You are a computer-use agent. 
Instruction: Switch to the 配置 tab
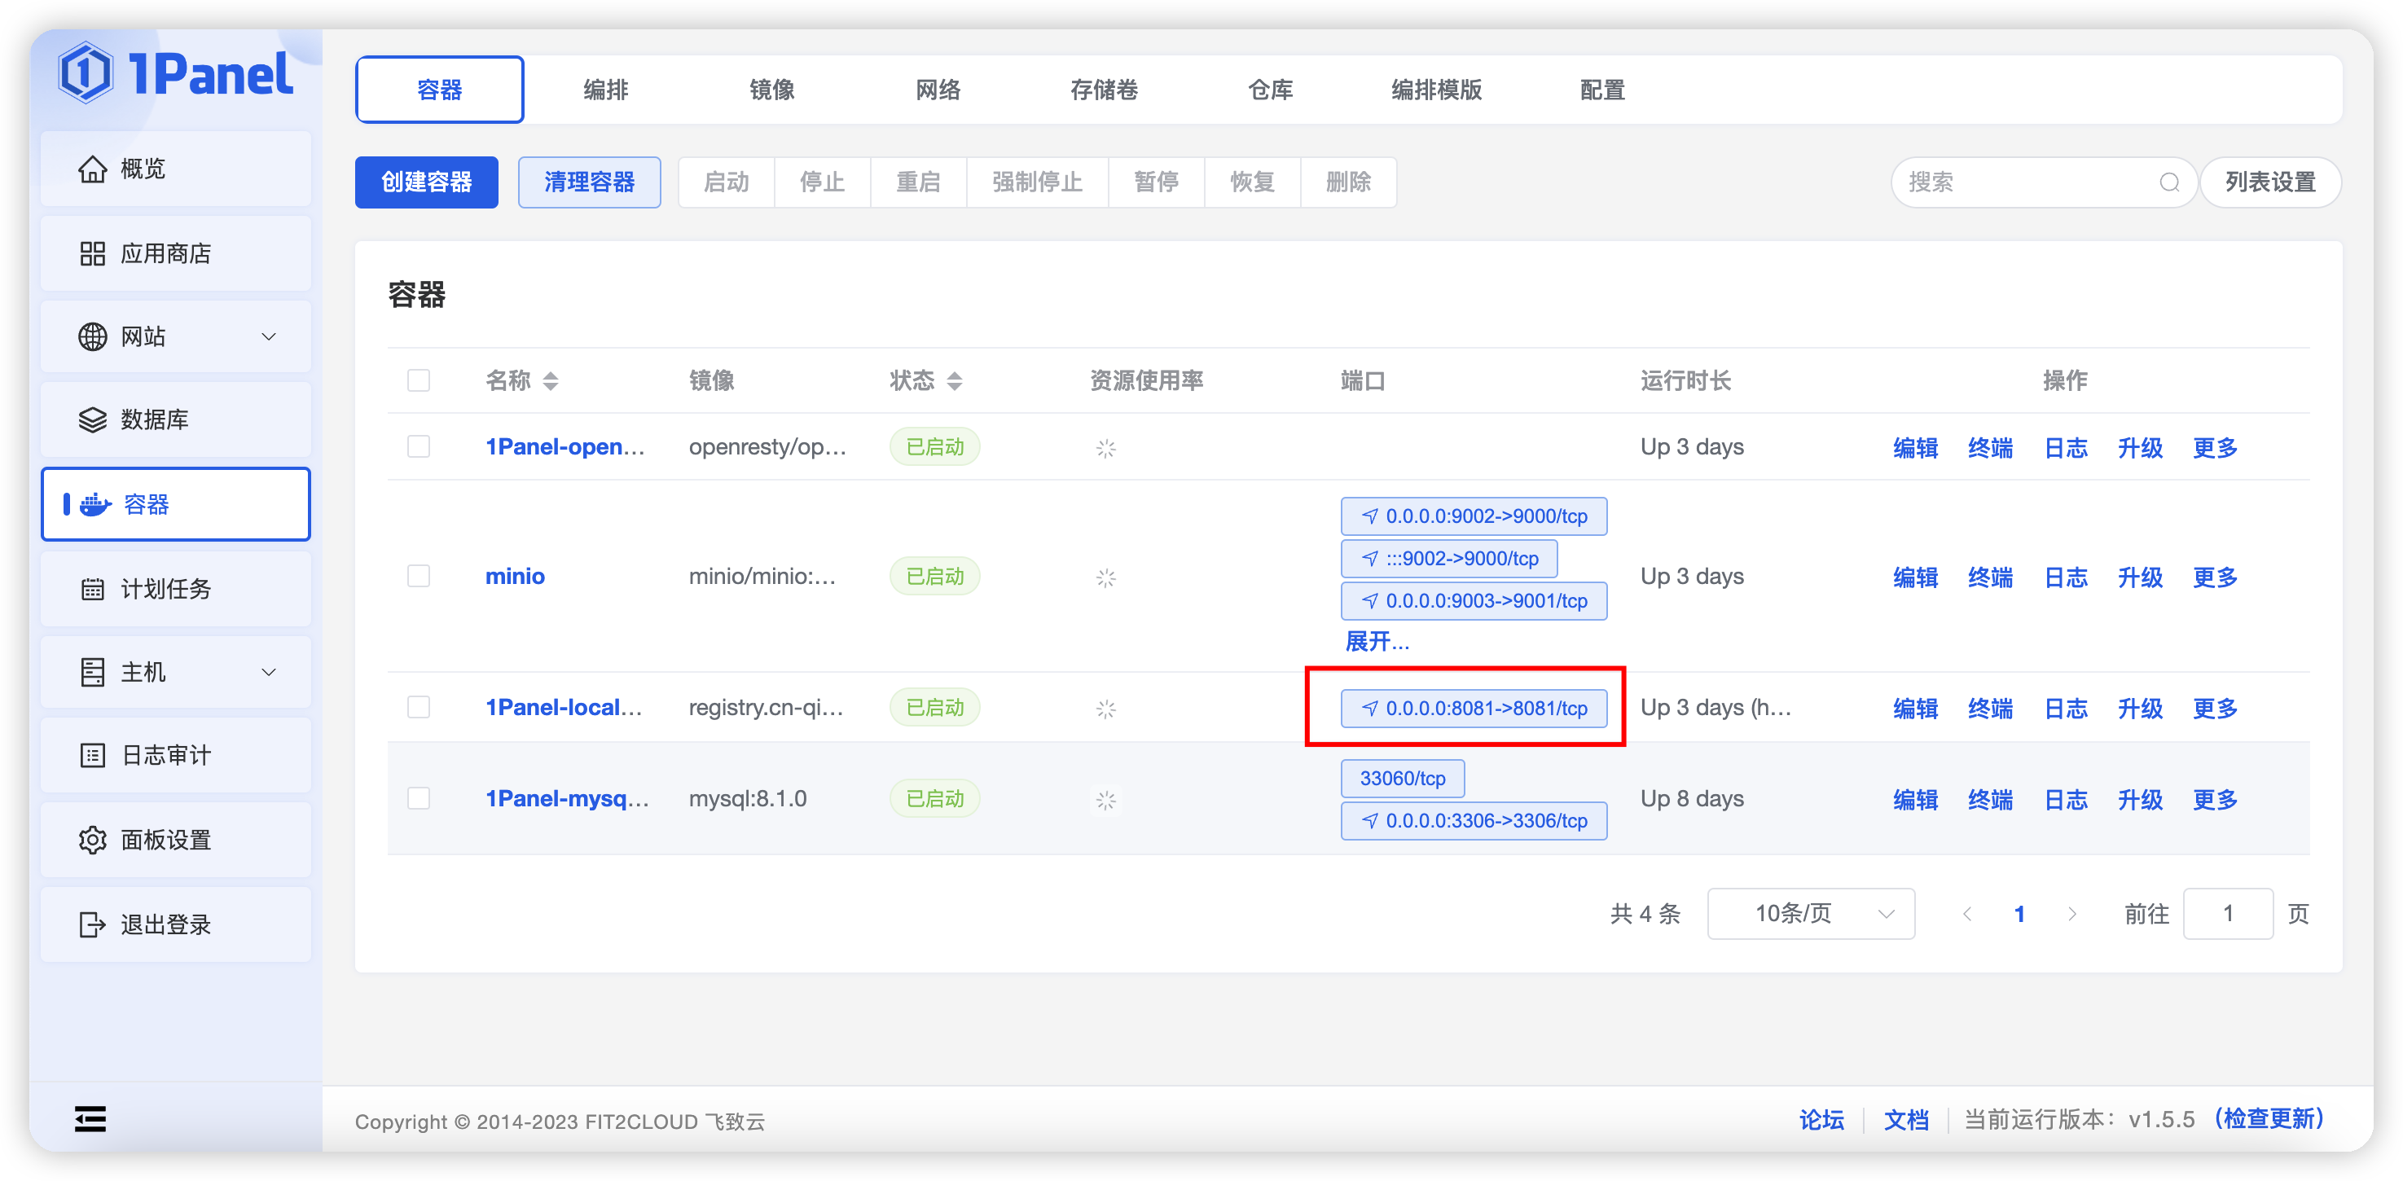click(1602, 90)
